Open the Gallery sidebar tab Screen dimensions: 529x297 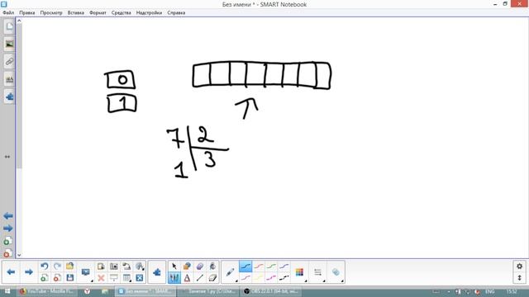[9, 44]
